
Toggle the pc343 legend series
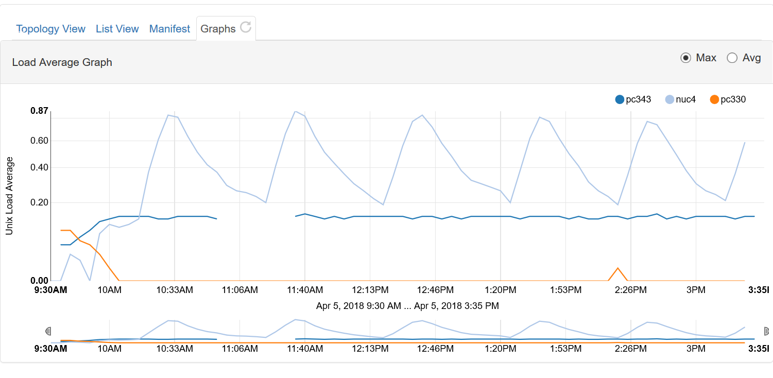(633, 99)
